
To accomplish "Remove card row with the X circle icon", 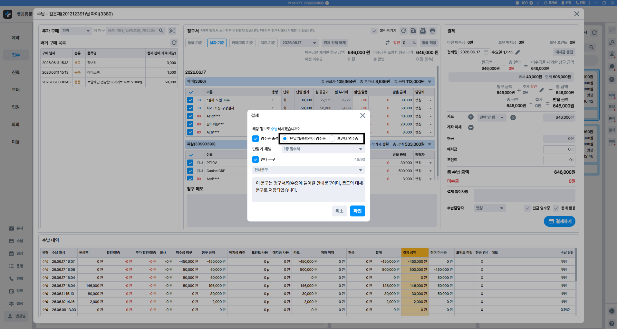I will 513,117.
